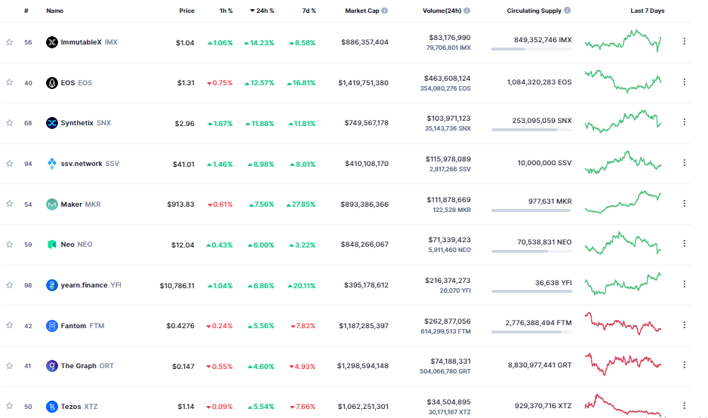Click Synthetix circulating supply progress bar
708x418 pixels.
[x=531, y=130]
